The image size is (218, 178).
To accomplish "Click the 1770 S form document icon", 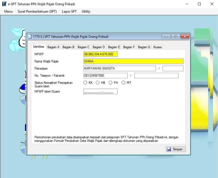I will [30, 37].
